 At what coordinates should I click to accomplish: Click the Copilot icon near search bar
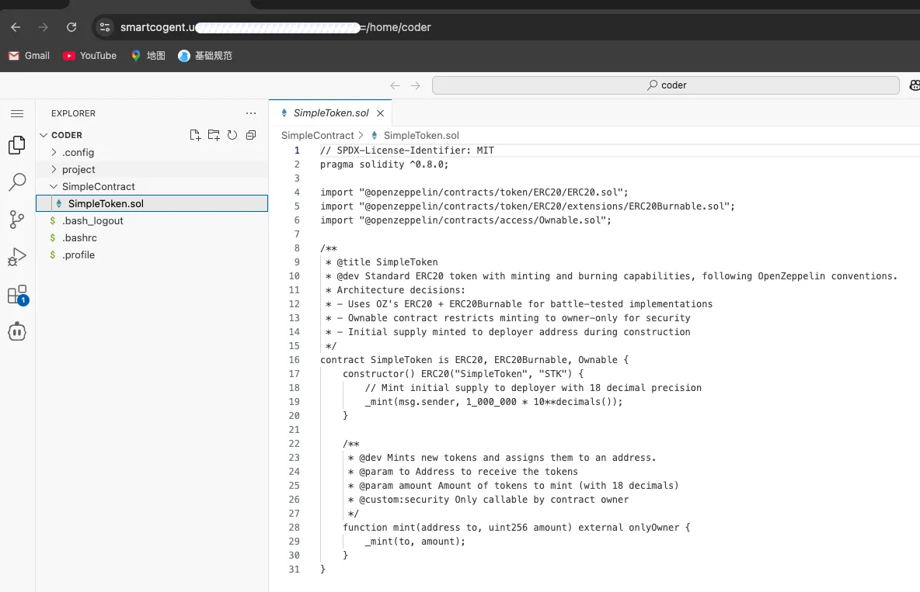[x=914, y=85]
